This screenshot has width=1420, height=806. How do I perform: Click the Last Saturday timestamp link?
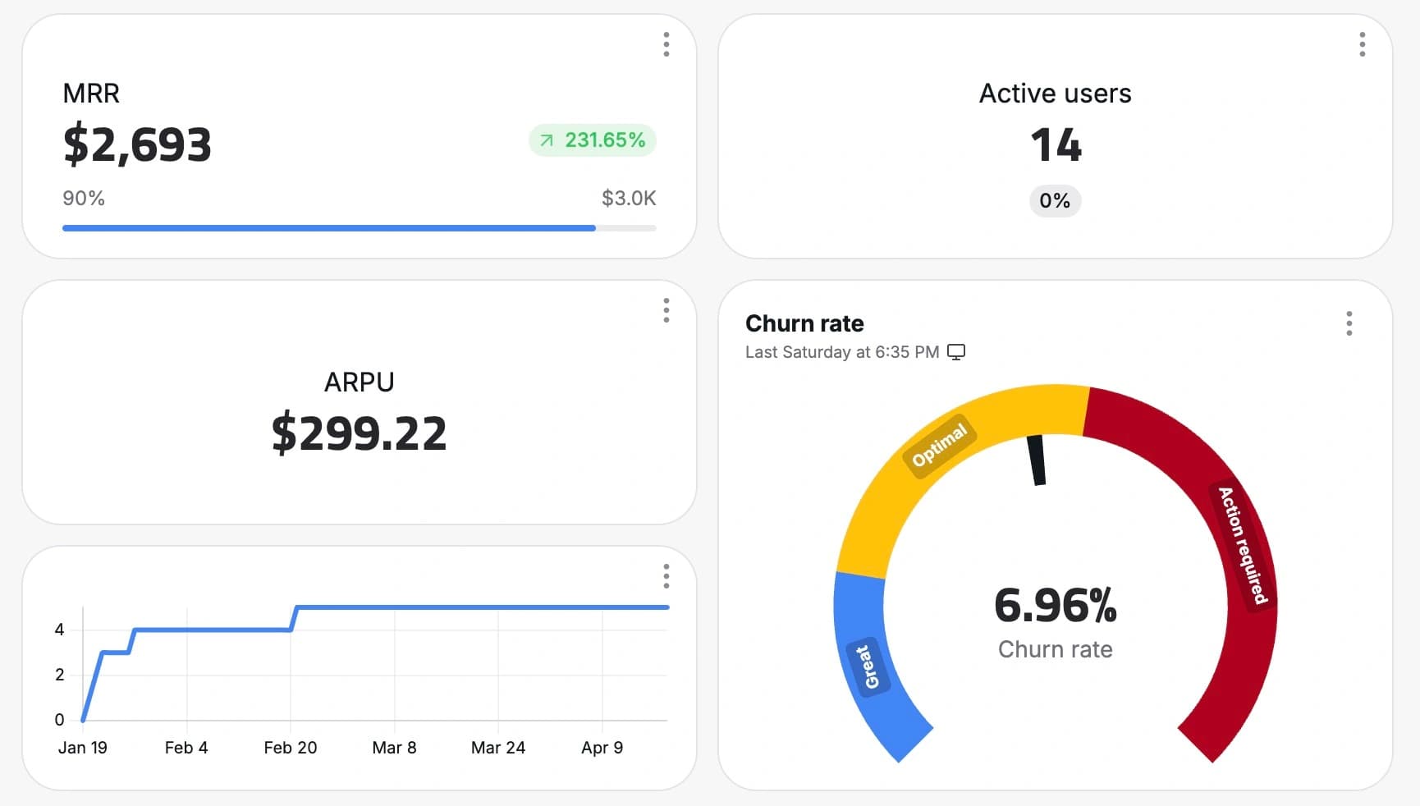click(841, 351)
